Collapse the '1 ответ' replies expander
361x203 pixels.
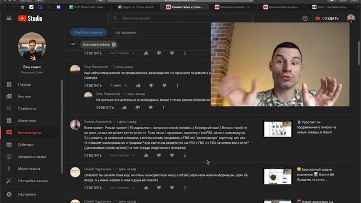click(x=118, y=85)
